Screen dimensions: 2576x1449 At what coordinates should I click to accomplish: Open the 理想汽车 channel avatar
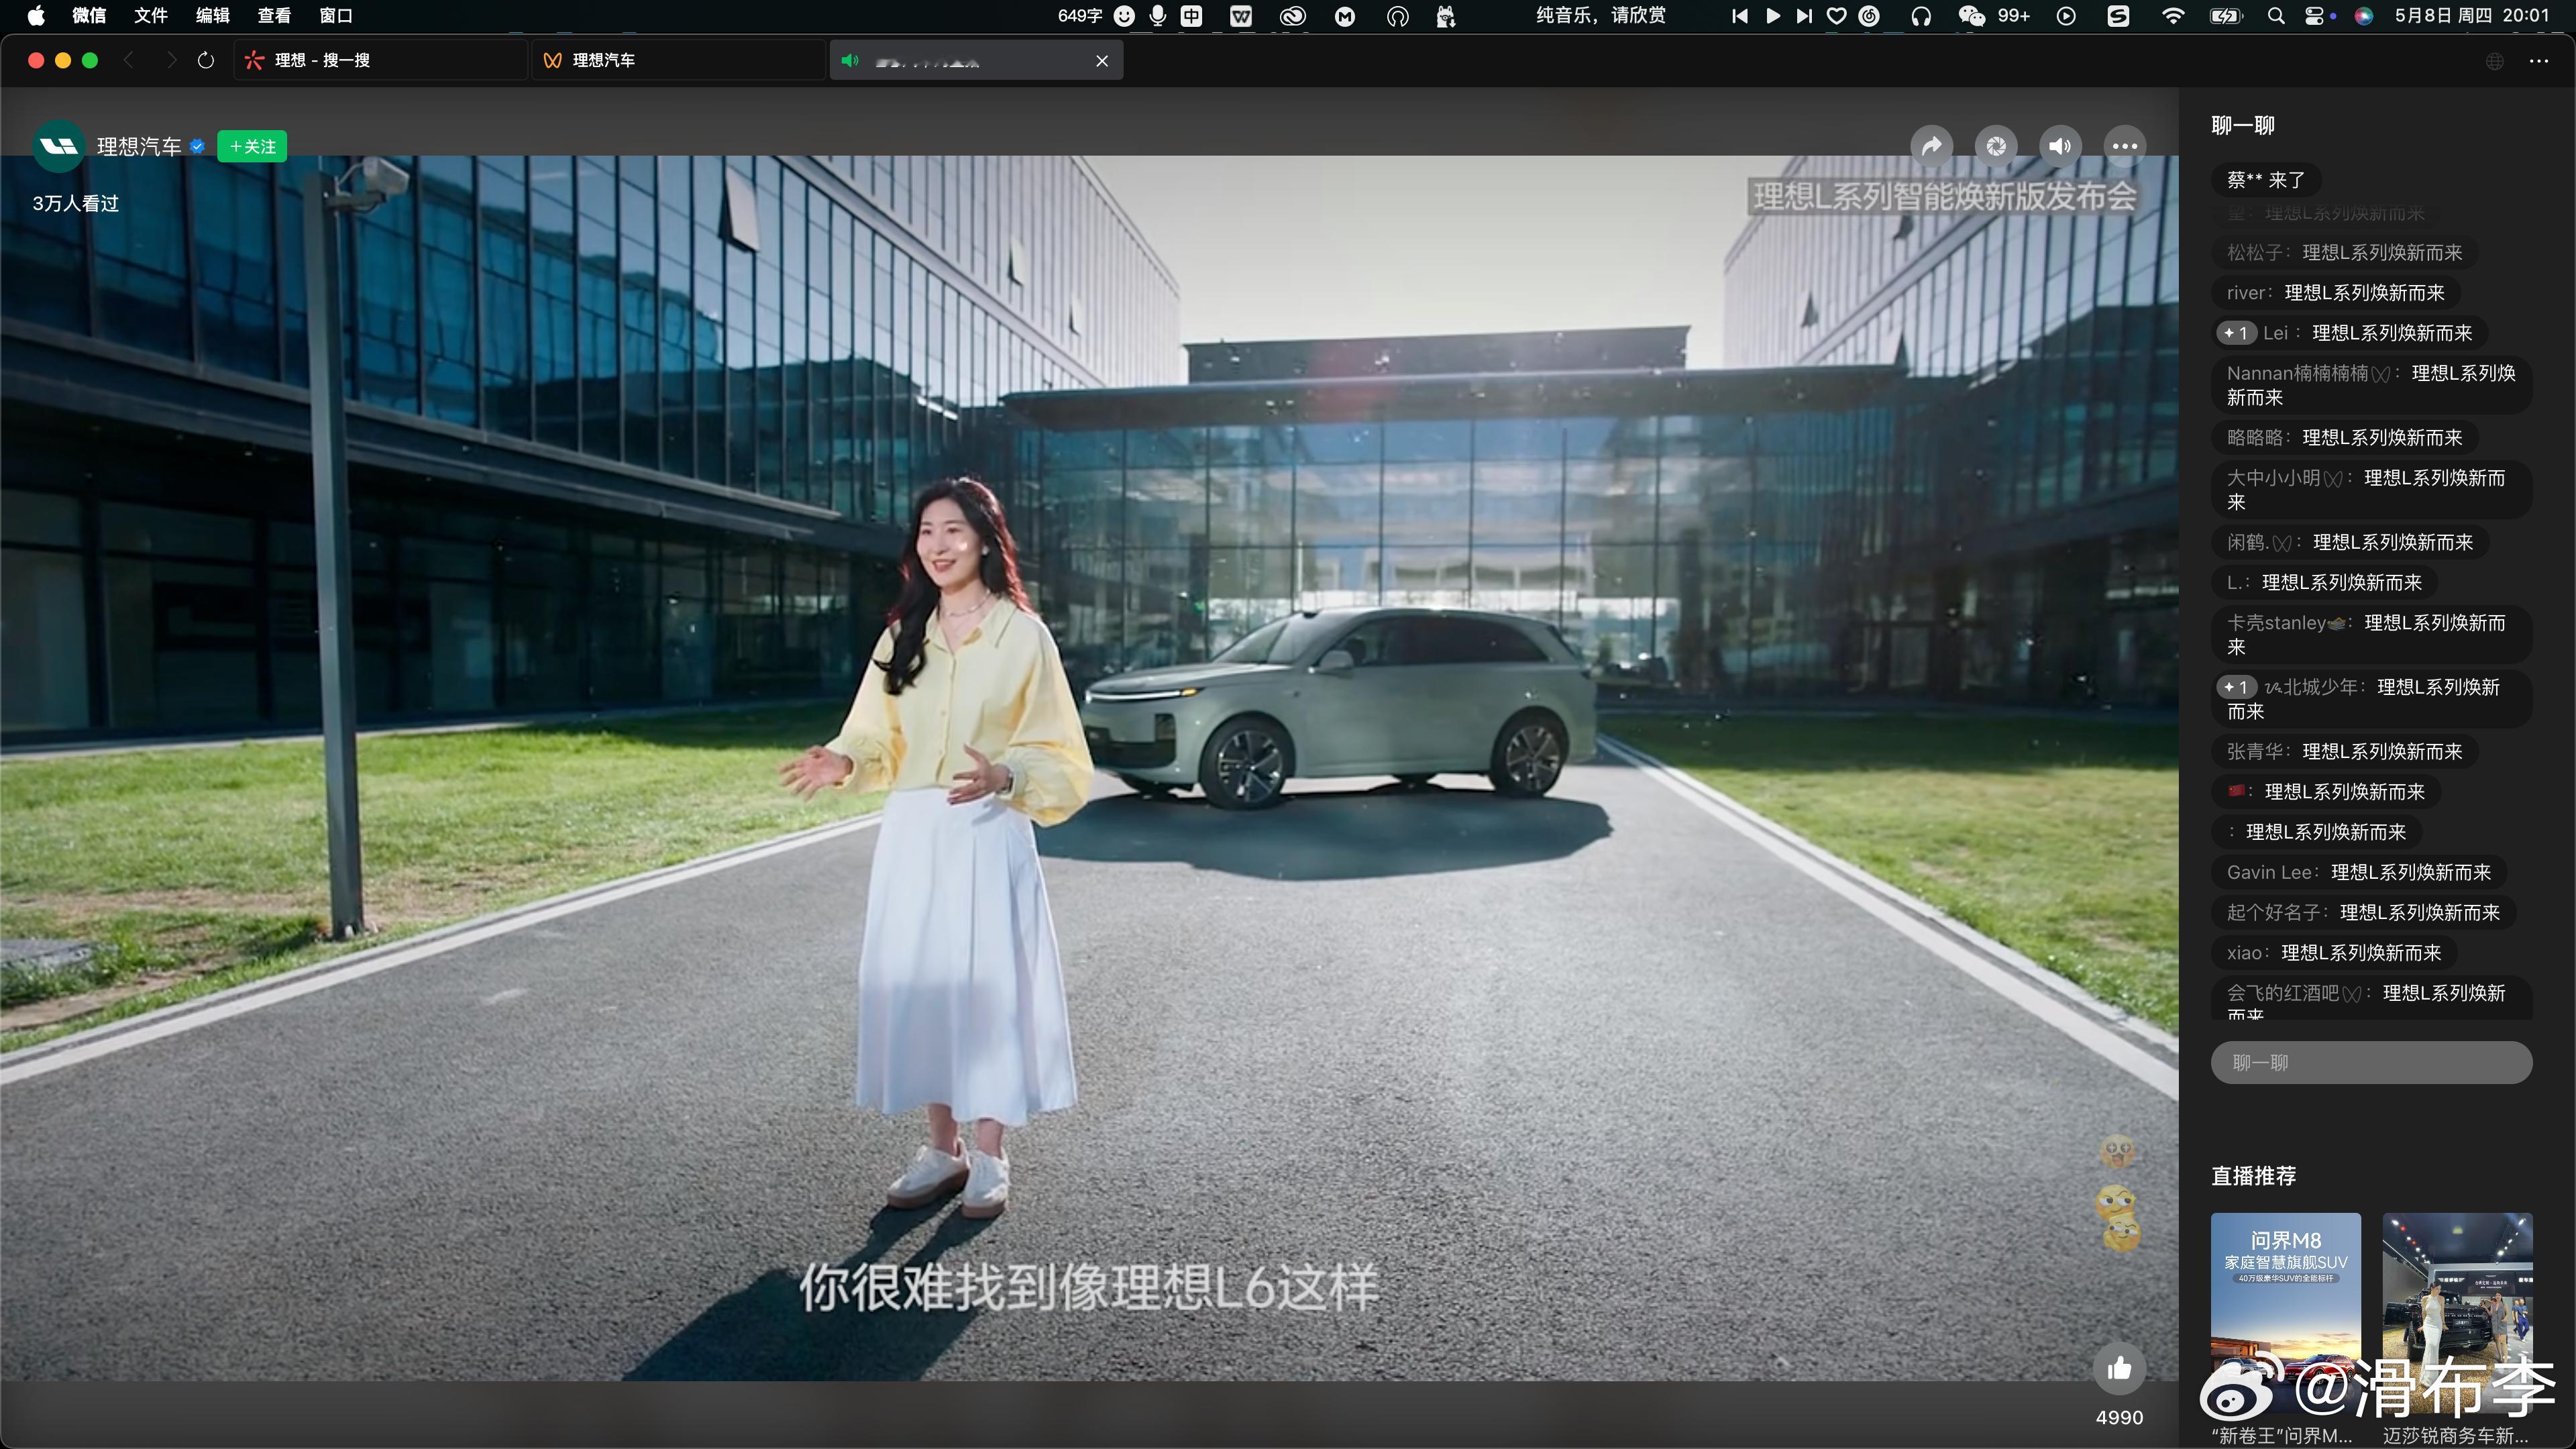click(59, 146)
